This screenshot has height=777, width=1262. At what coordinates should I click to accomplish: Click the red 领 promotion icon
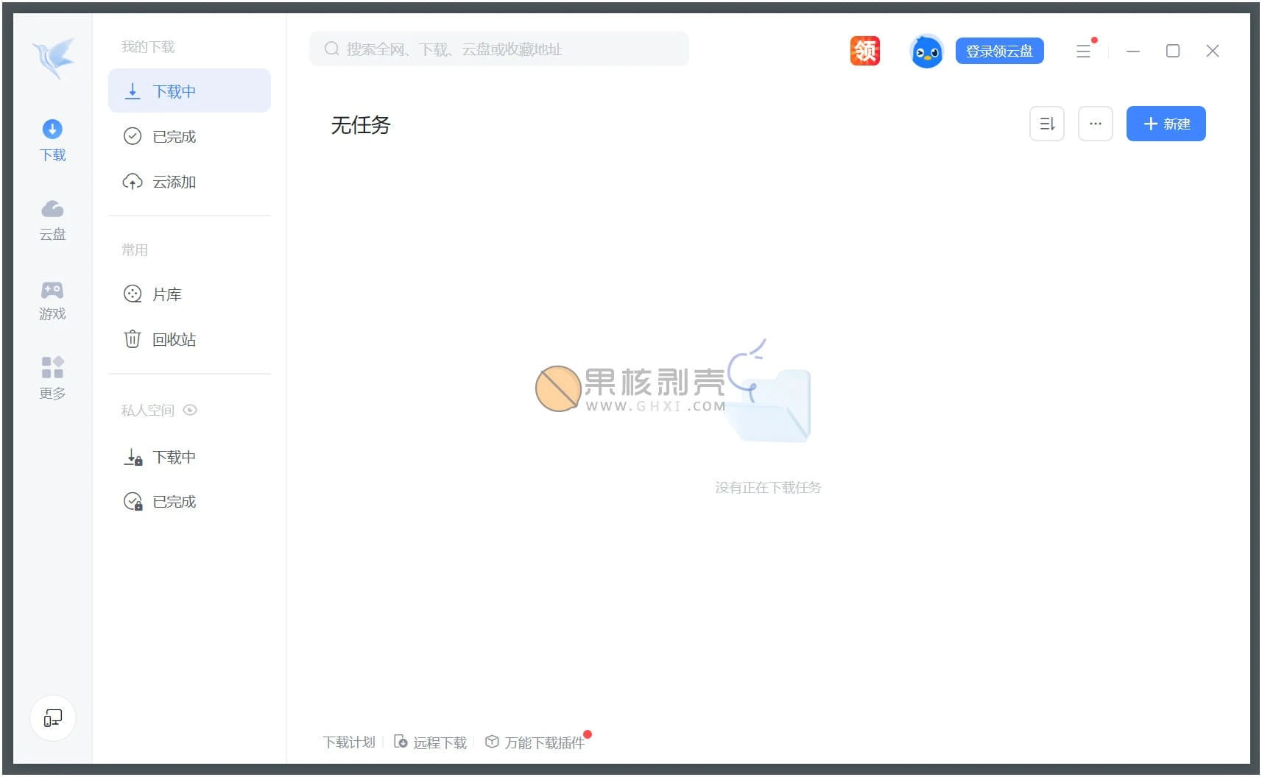point(864,50)
